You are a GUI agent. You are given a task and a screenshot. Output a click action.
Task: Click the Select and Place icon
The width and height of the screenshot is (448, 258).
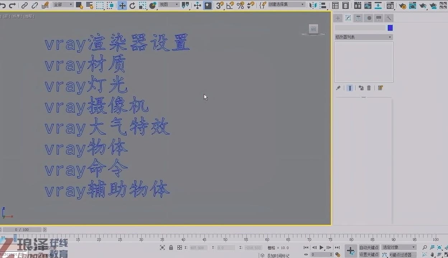tap(153, 5)
